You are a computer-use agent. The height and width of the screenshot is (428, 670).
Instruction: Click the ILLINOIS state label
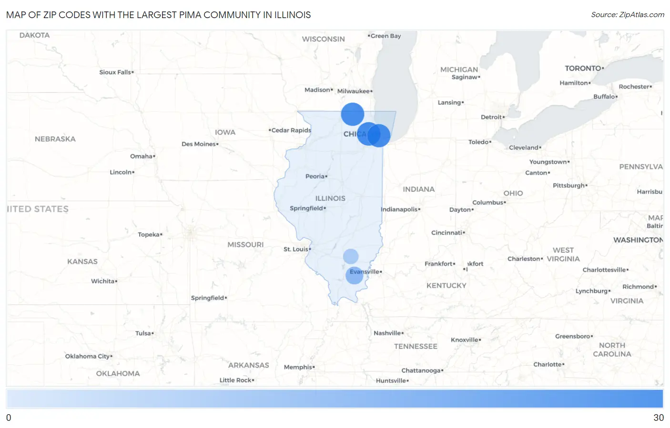tap(330, 198)
